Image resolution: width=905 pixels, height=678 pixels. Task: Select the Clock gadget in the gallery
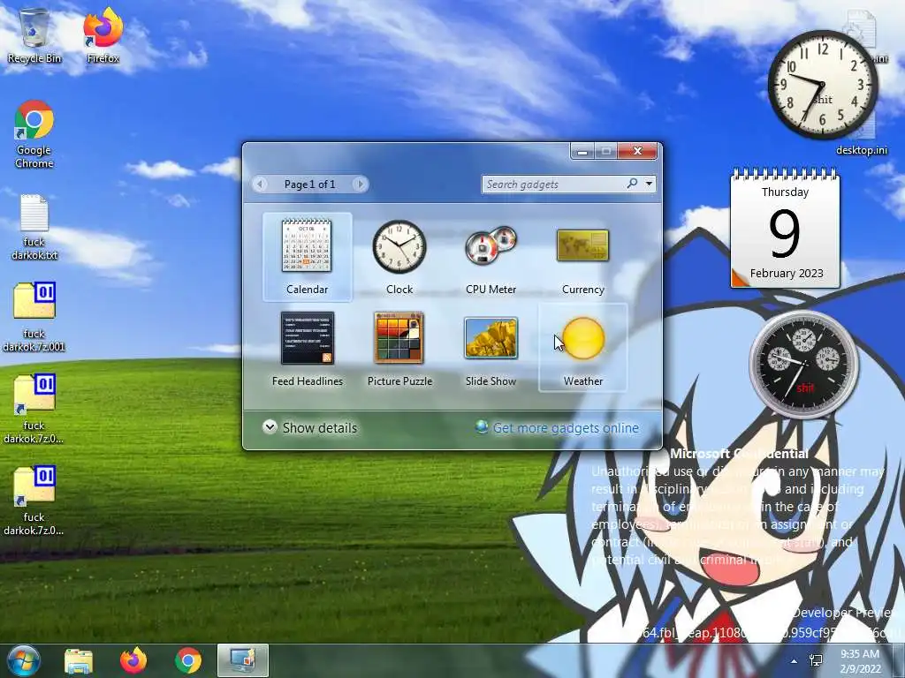[x=399, y=257]
